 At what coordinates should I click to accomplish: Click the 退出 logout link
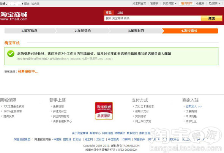point(27,4)
